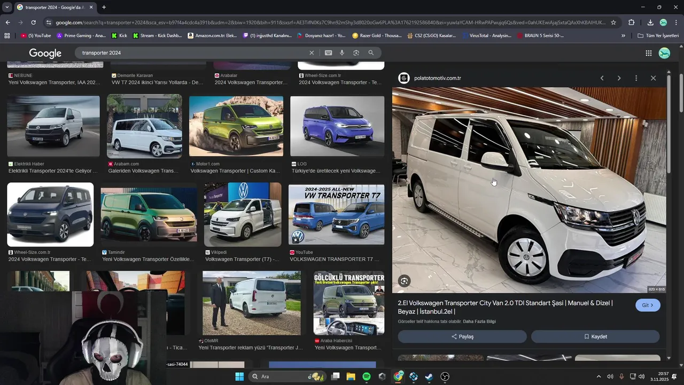Submit search with the magnifier icon
The image size is (684, 385).
pyautogui.click(x=371, y=53)
